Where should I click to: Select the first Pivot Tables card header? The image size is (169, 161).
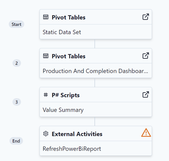[96, 17]
